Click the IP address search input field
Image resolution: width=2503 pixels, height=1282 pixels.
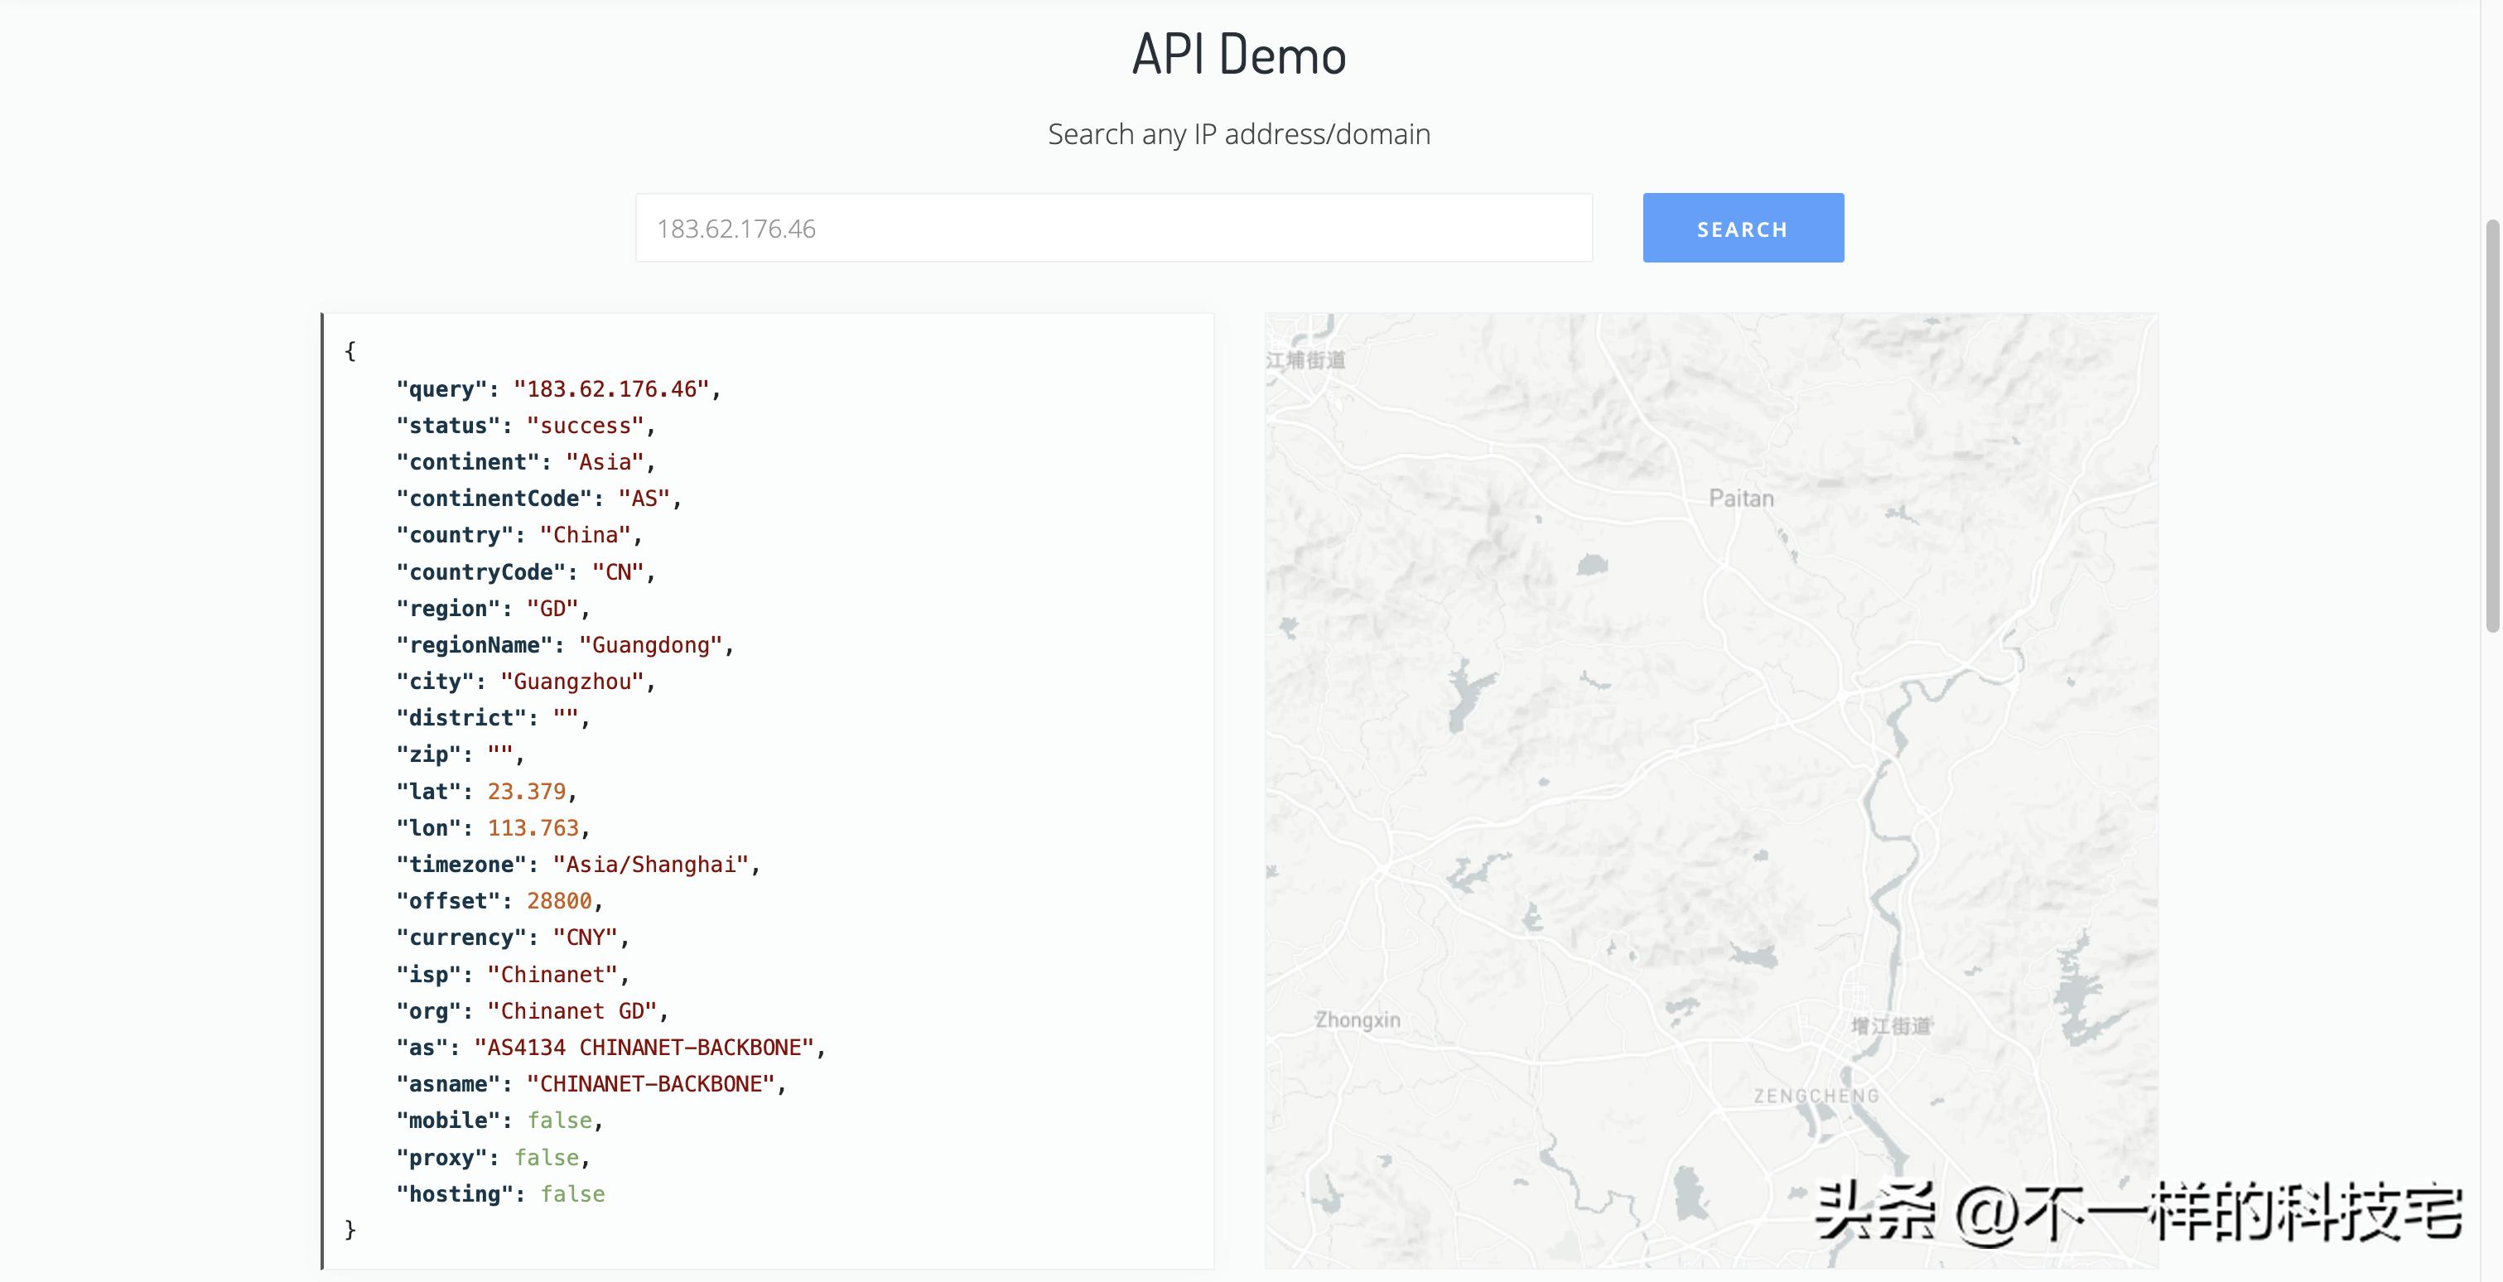[1113, 229]
